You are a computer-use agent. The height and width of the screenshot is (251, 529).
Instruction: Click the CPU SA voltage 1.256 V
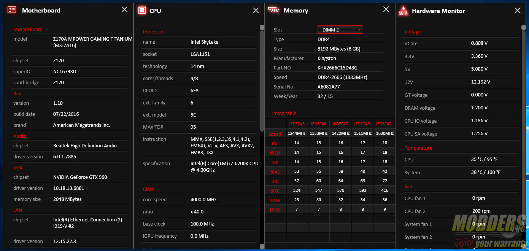pyautogui.click(x=479, y=133)
